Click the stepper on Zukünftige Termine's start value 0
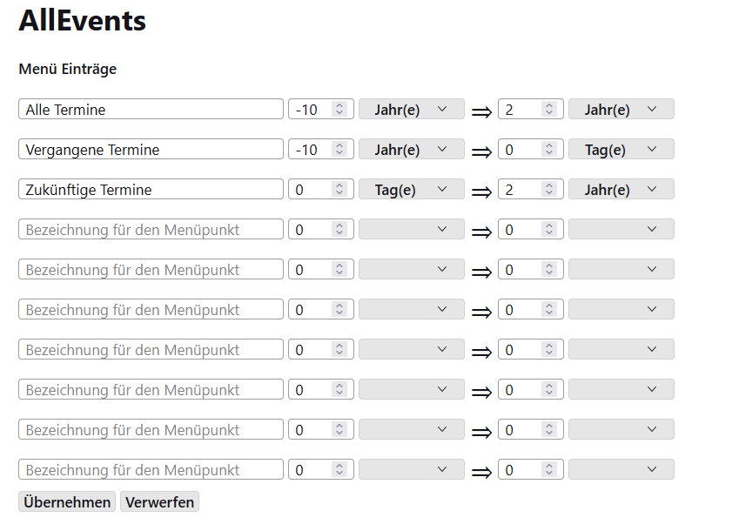The height and width of the screenshot is (531, 739). pyautogui.click(x=339, y=190)
